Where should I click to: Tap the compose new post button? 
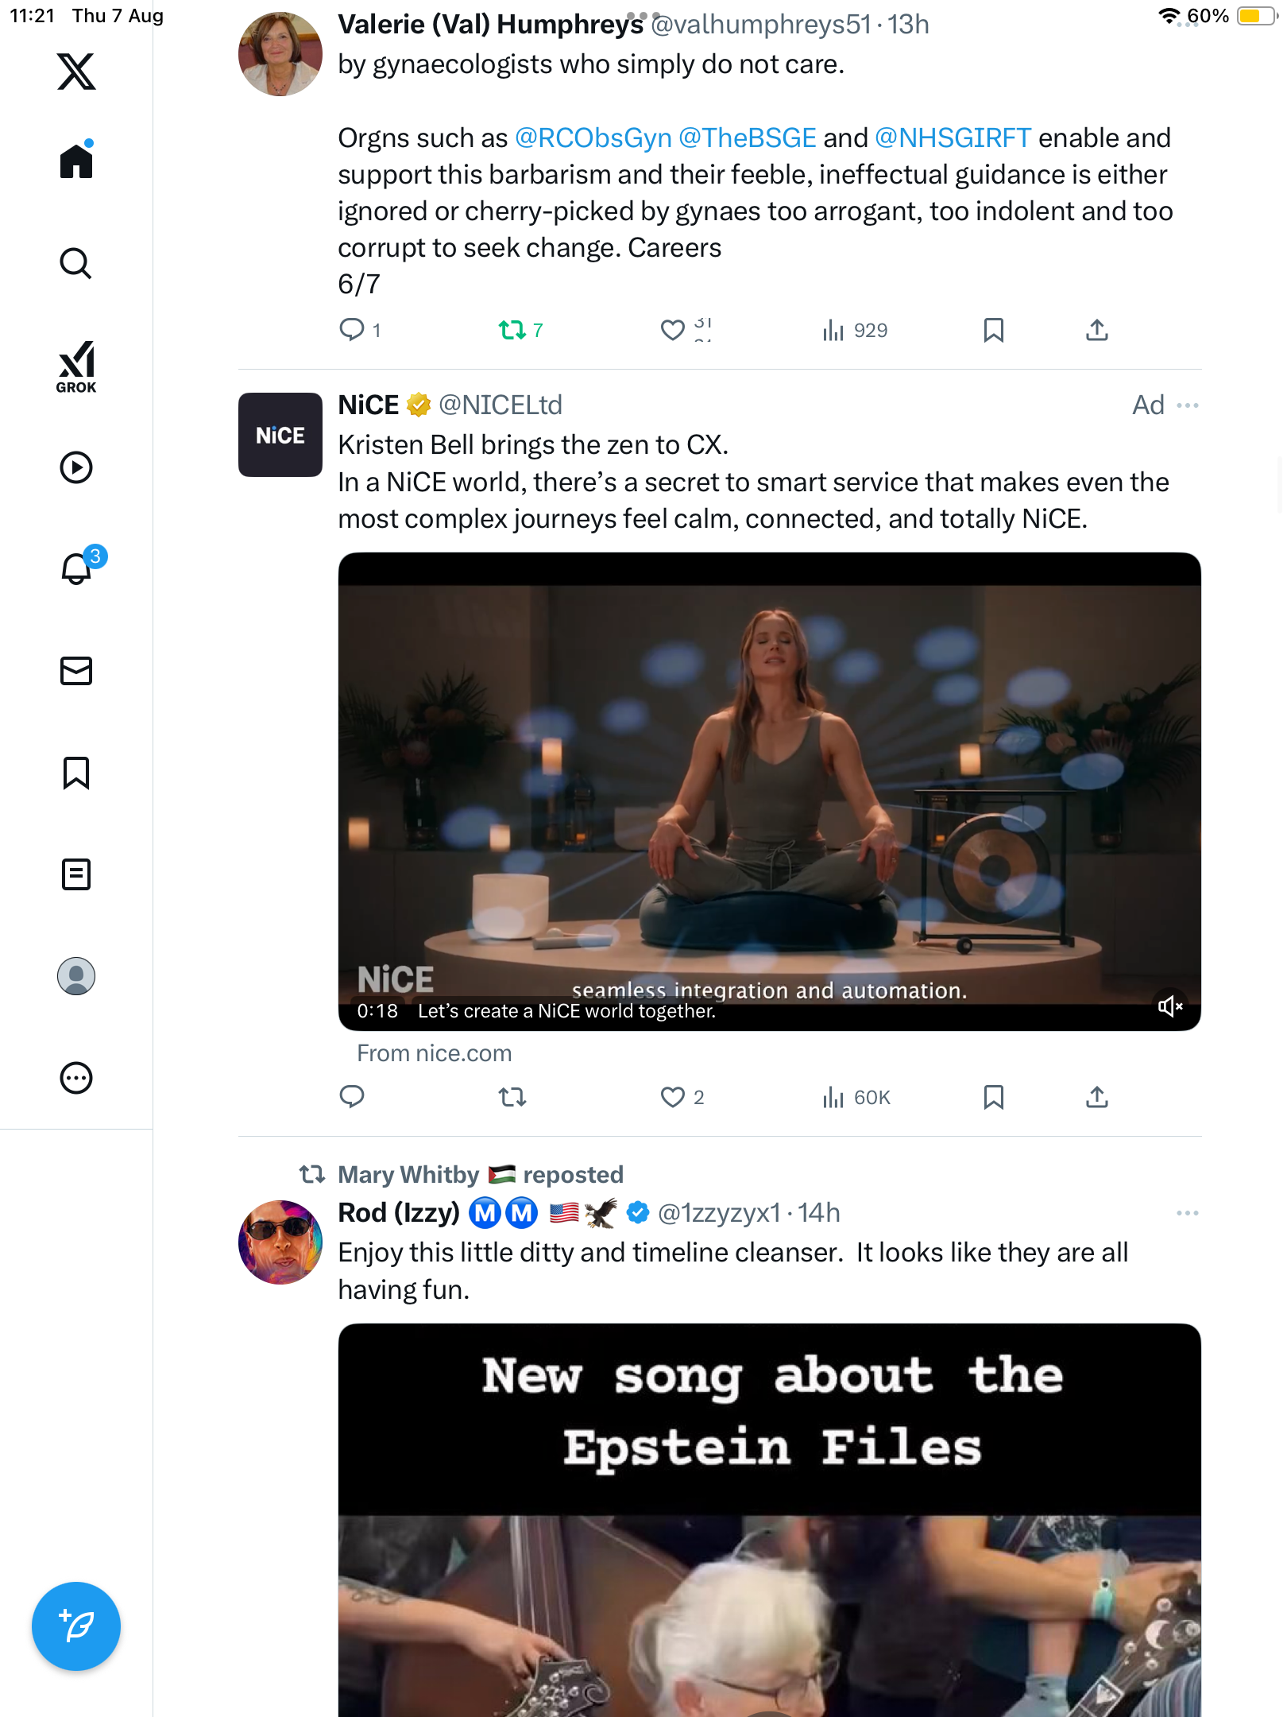coord(76,1626)
